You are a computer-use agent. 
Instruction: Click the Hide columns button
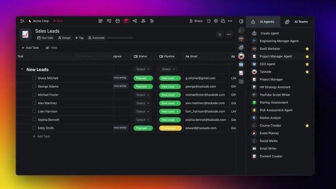51,48
